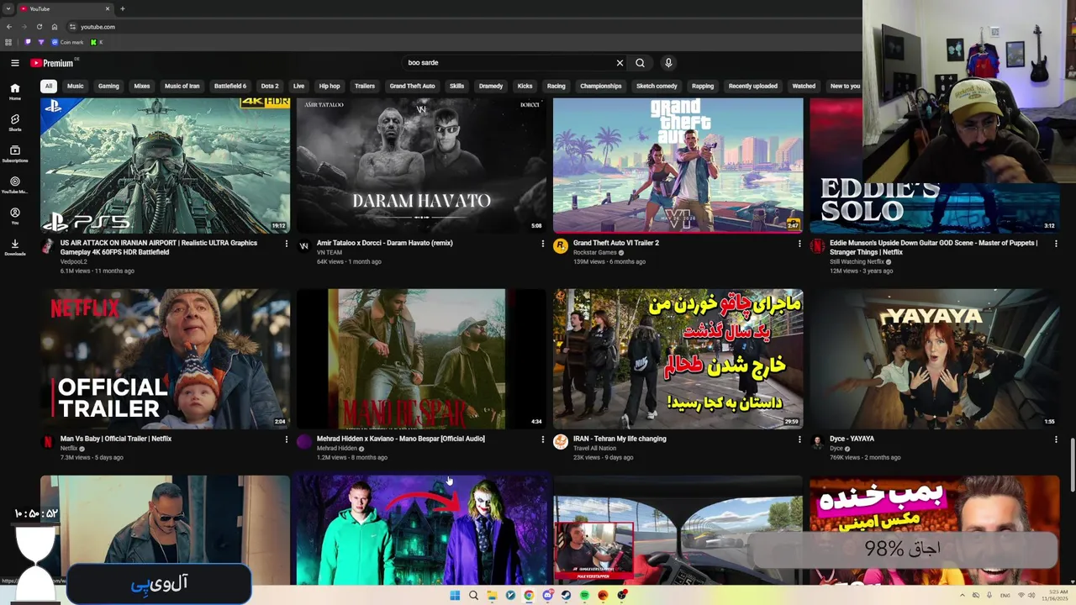Select the Music of Iran chip
The width and height of the screenshot is (1076, 605).
(182, 86)
